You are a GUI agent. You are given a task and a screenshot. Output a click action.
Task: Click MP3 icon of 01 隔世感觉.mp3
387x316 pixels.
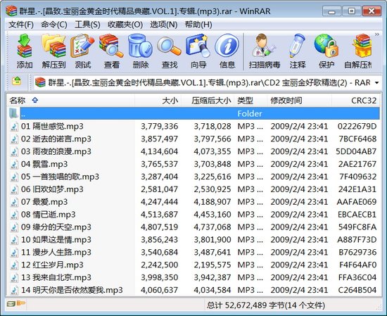[x=14, y=127]
